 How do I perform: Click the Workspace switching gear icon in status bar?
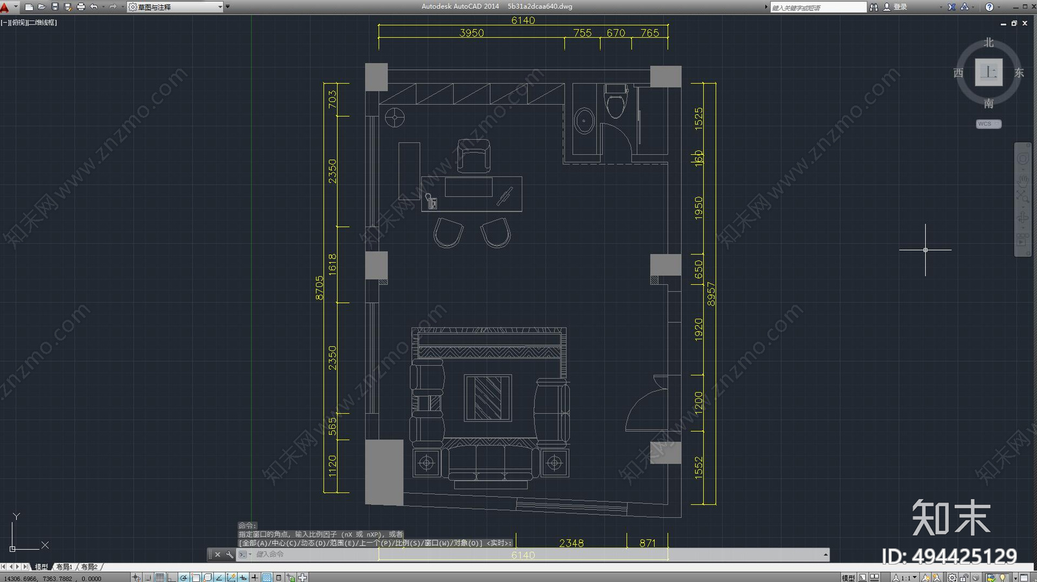click(x=952, y=577)
